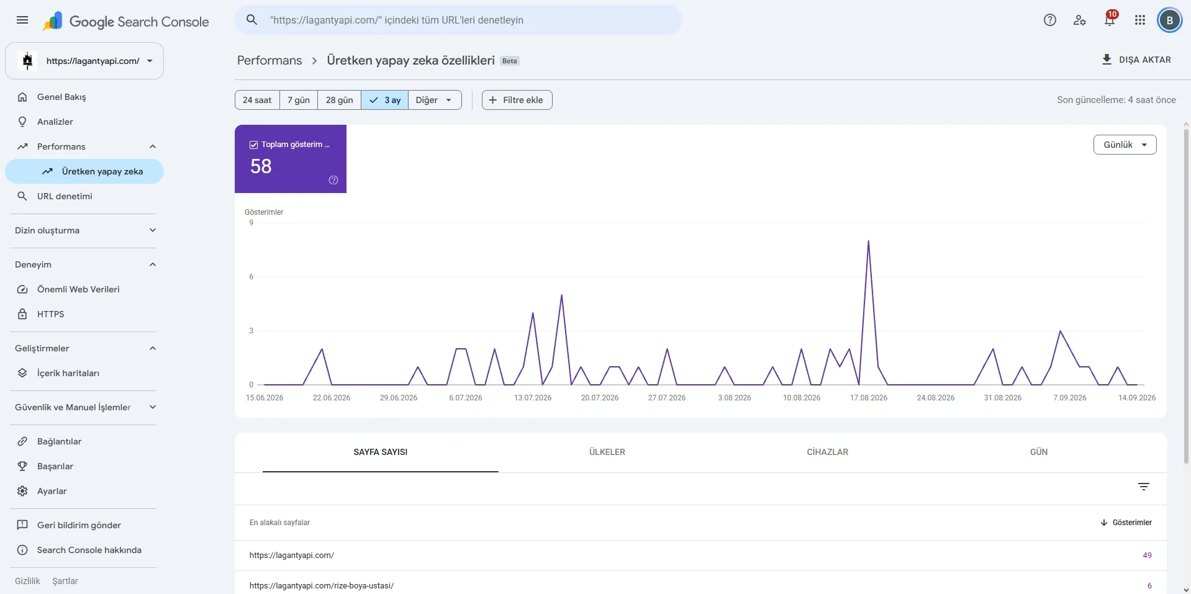Select the 28 gün date range
The width and height of the screenshot is (1191, 594).
[339, 100]
